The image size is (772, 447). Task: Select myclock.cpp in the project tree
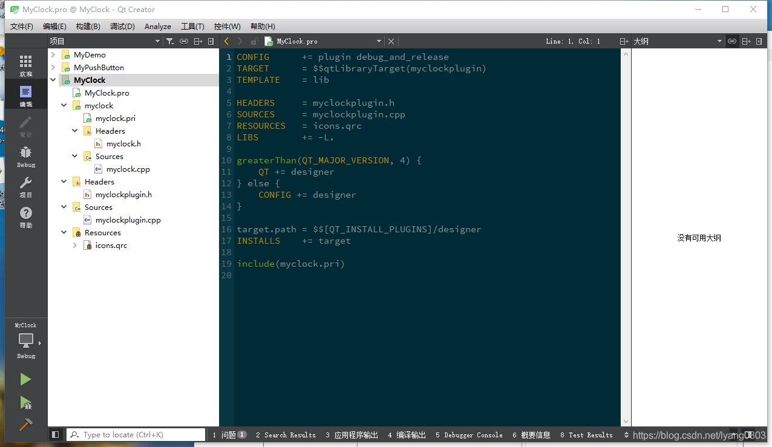tap(128, 169)
